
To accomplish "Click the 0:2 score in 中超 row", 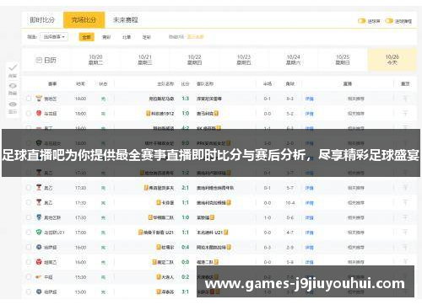I will tap(186, 277).
